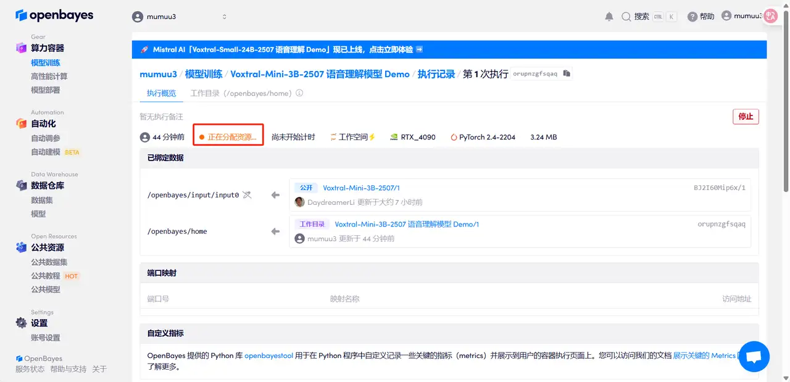This screenshot has width=790, height=382.
Task: Open the 帮助 help menu
Action: (701, 17)
